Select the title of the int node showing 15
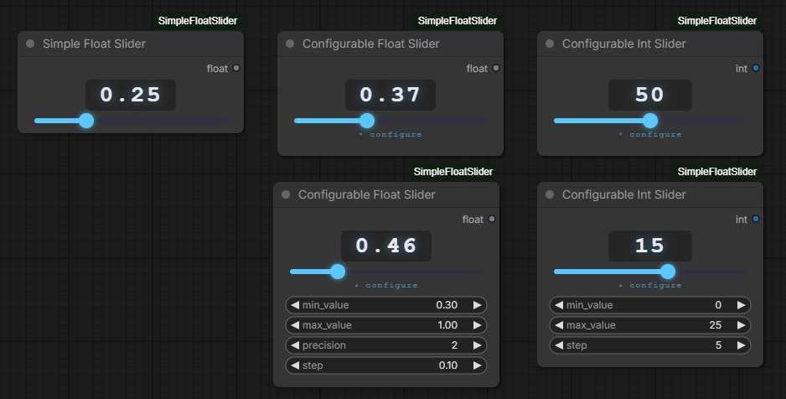The height and width of the screenshot is (399, 786). coord(624,194)
